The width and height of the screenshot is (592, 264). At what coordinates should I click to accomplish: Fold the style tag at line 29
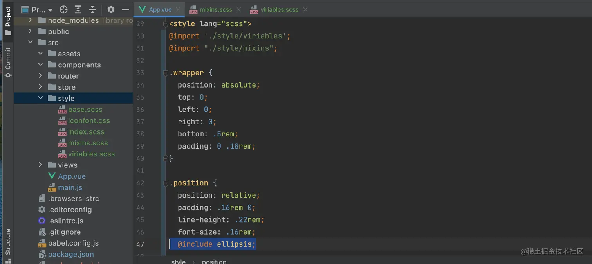pyautogui.click(x=166, y=24)
